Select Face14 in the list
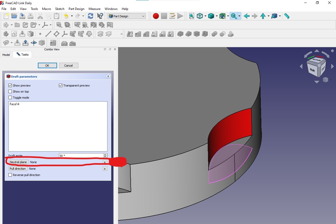336x224 pixels. click(x=14, y=104)
